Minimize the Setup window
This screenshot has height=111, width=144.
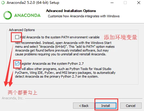tap(112, 3)
